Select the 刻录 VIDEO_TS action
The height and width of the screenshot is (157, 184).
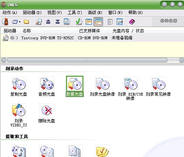tap(19, 115)
